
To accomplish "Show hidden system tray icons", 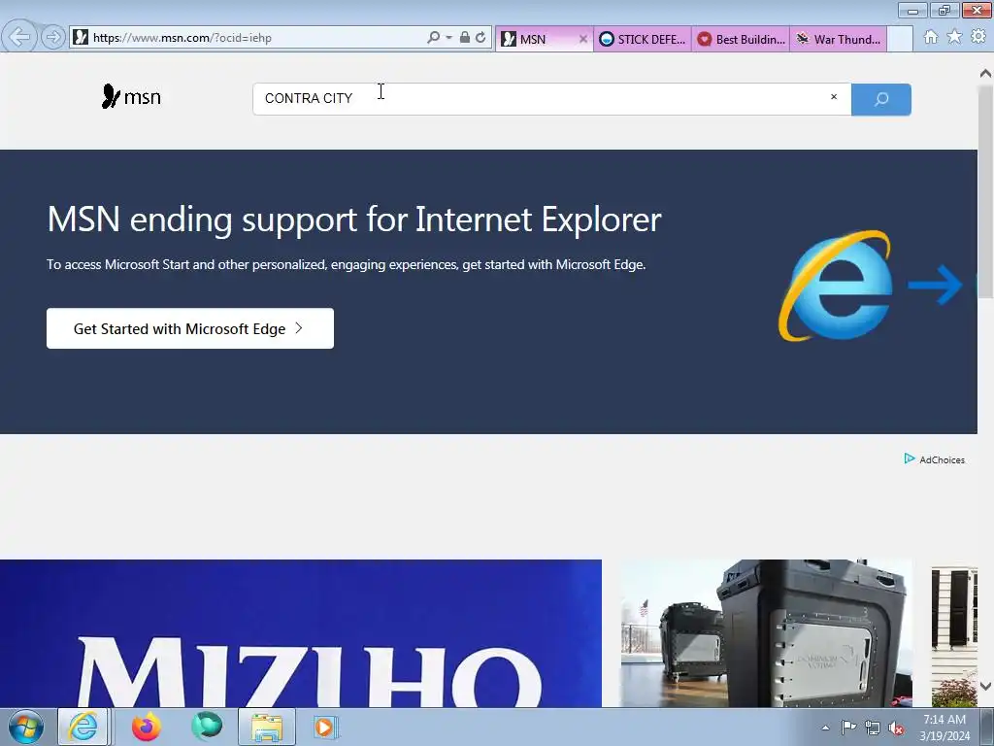I will [x=825, y=729].
